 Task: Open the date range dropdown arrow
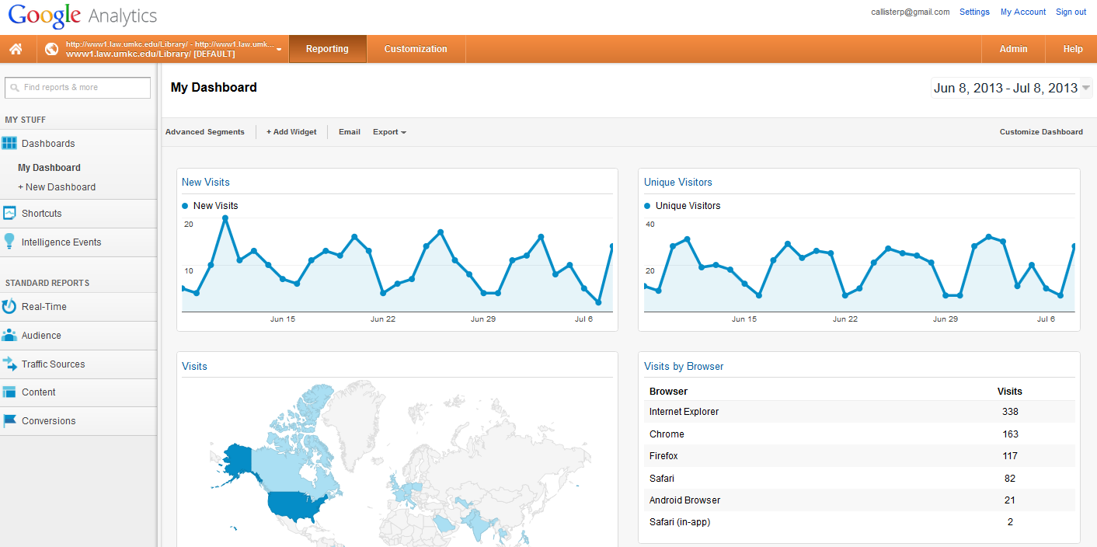click(x=1086, y=88)
